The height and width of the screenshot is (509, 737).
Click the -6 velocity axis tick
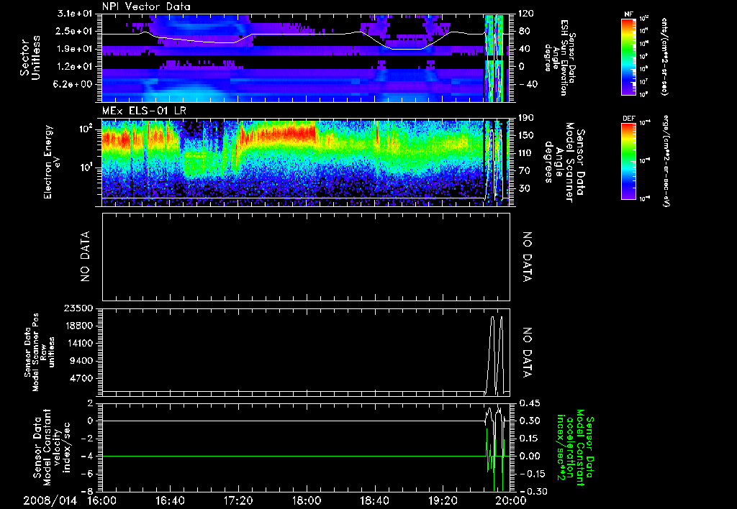[87, 473]
